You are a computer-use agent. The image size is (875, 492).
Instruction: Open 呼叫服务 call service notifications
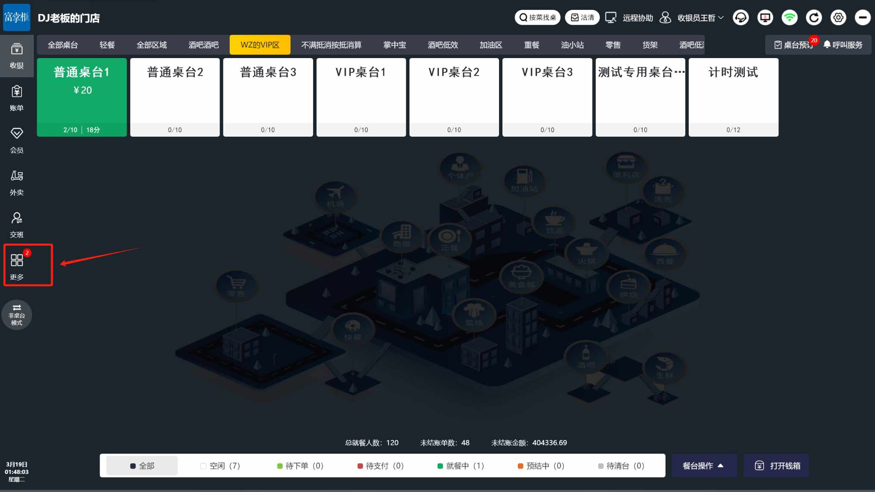point(843,45)
